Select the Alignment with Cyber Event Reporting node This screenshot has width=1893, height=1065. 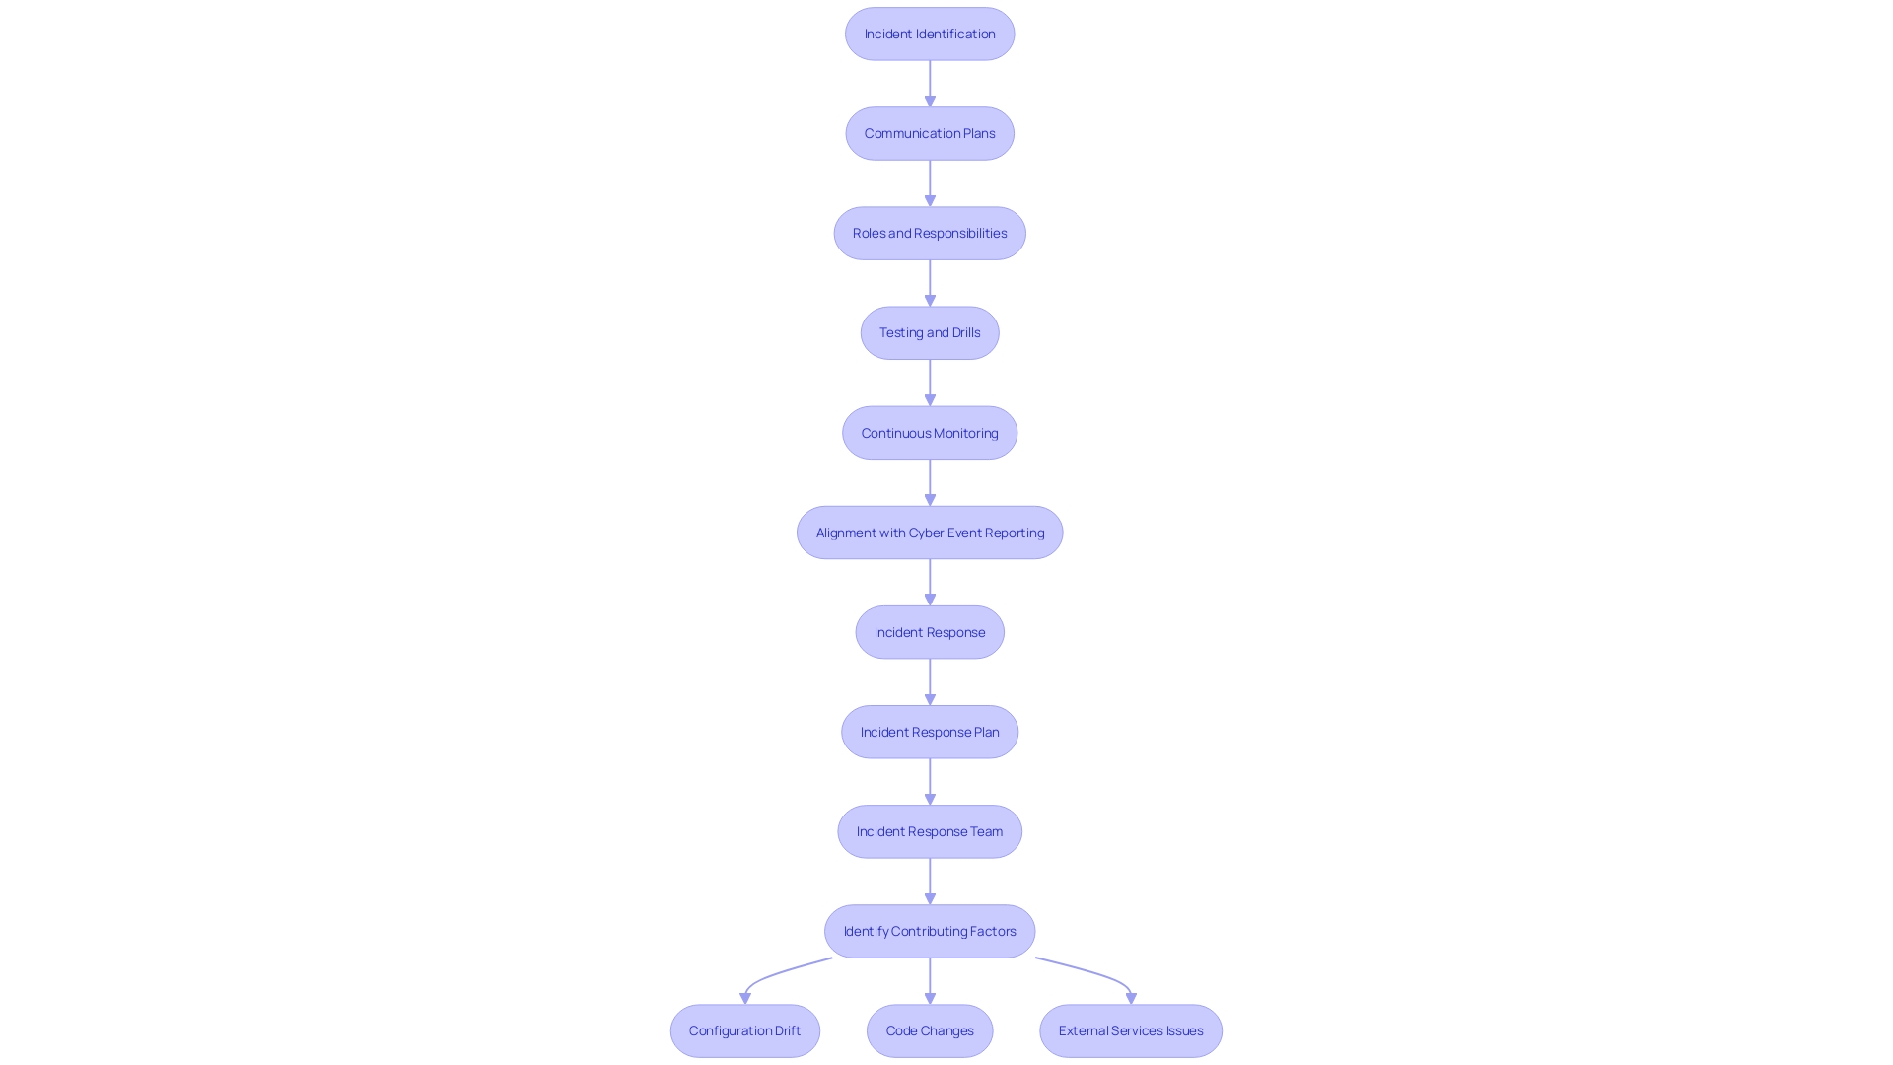click(x=930, y=532)
